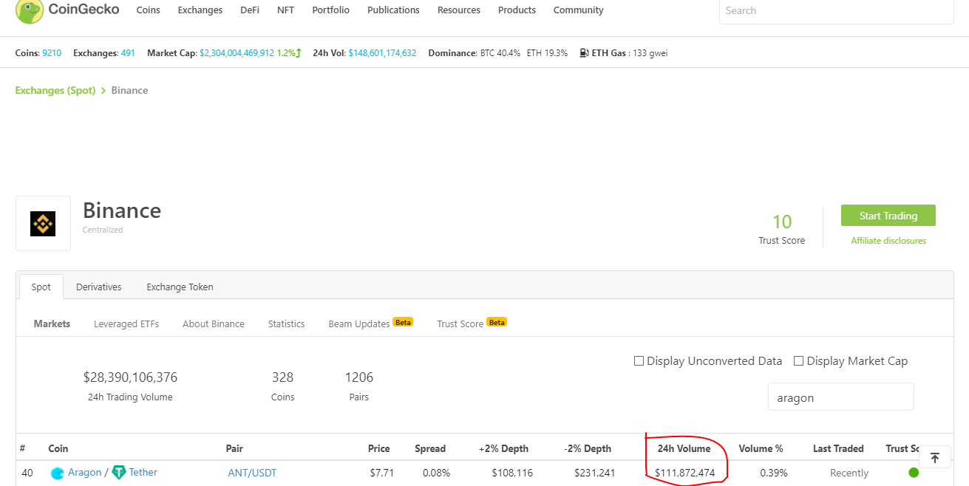Open the NFT menu
The width and height of the screenshot is (969, 486).
click(x=285, y=10)
